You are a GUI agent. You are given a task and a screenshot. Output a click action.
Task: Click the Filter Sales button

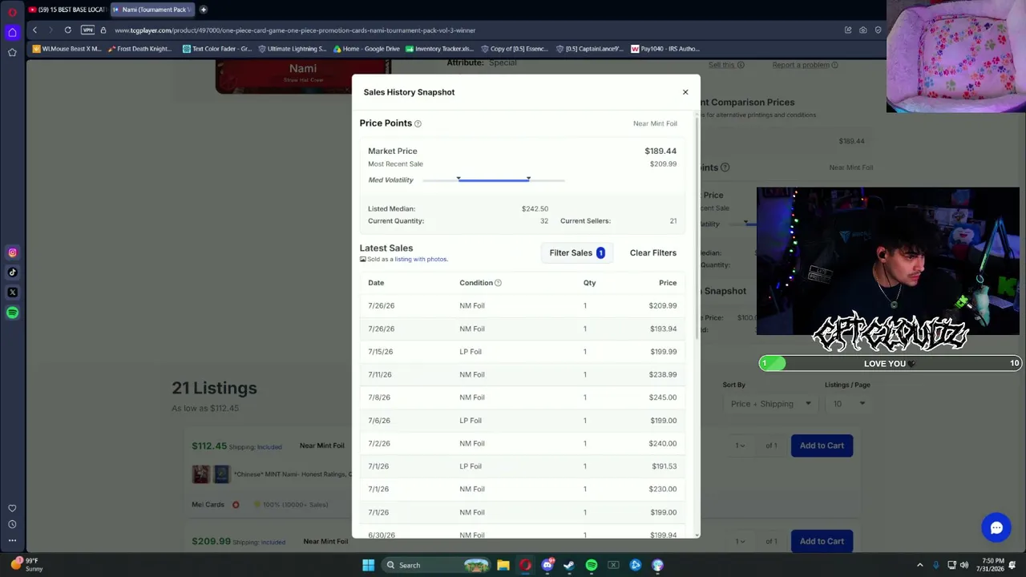(x=577, y=252)
